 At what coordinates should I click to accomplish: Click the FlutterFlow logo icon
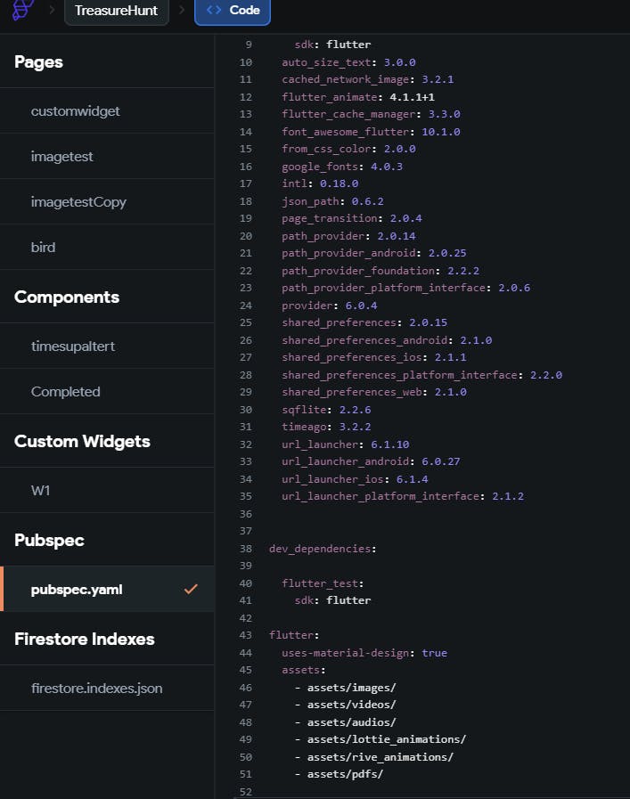click(x=23, y=9)
